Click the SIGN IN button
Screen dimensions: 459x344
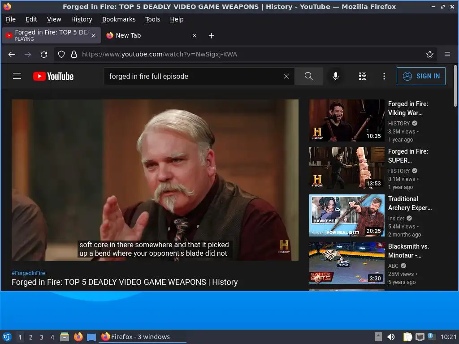pos(421,76)
